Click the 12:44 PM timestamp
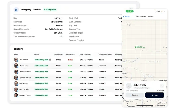 tap(160, 91)
